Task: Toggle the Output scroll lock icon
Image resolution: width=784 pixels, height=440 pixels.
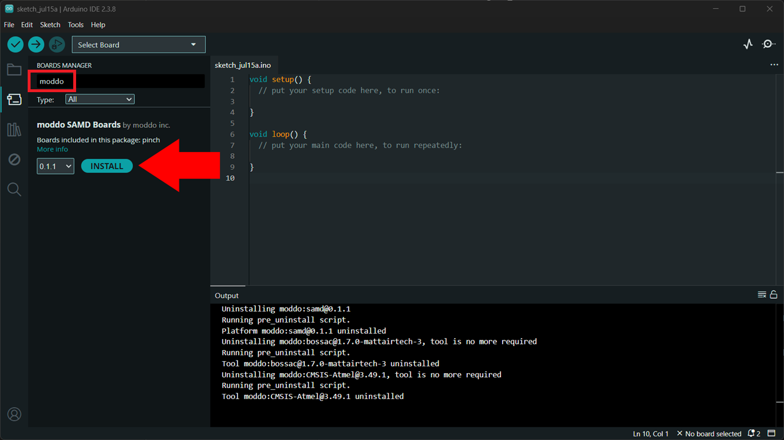Action: click(774, 295)
